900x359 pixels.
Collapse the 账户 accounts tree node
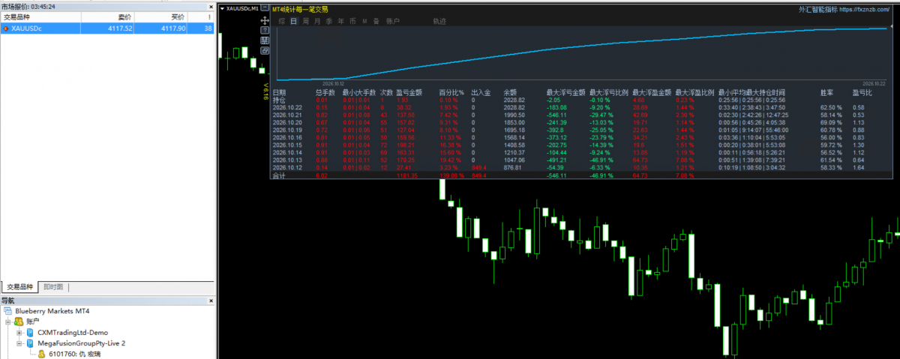coord(8,321)
